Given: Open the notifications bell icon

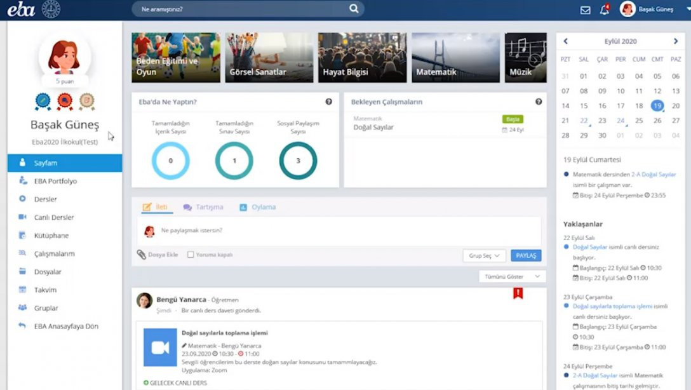Looking at the screenshot, I should click(x=604, y=10).
